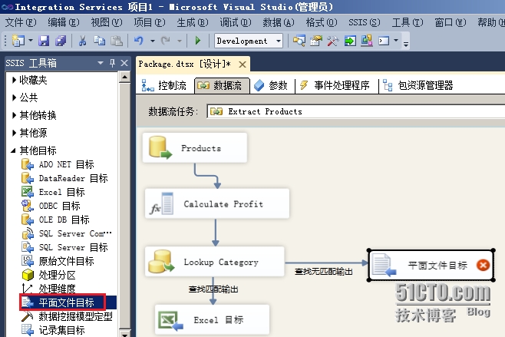Choose DataReader 目标 in the toolbox
Viewport: 505px width, 337px height.
(64, 178)
